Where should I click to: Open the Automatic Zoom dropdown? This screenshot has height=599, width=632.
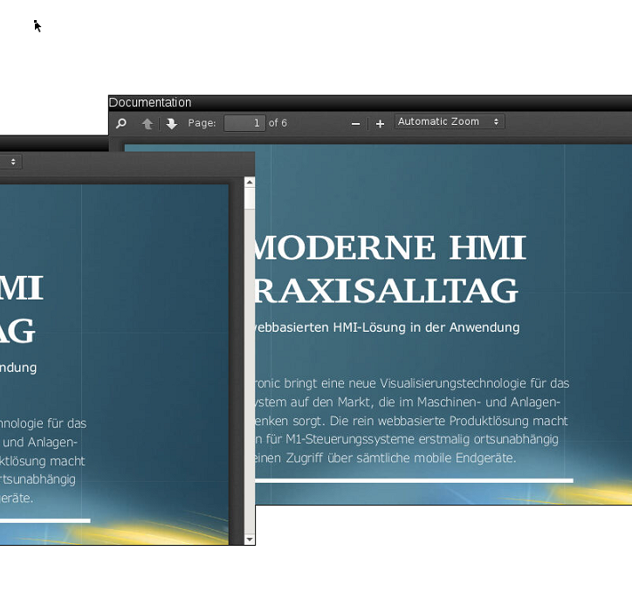[x=450, y=121]
